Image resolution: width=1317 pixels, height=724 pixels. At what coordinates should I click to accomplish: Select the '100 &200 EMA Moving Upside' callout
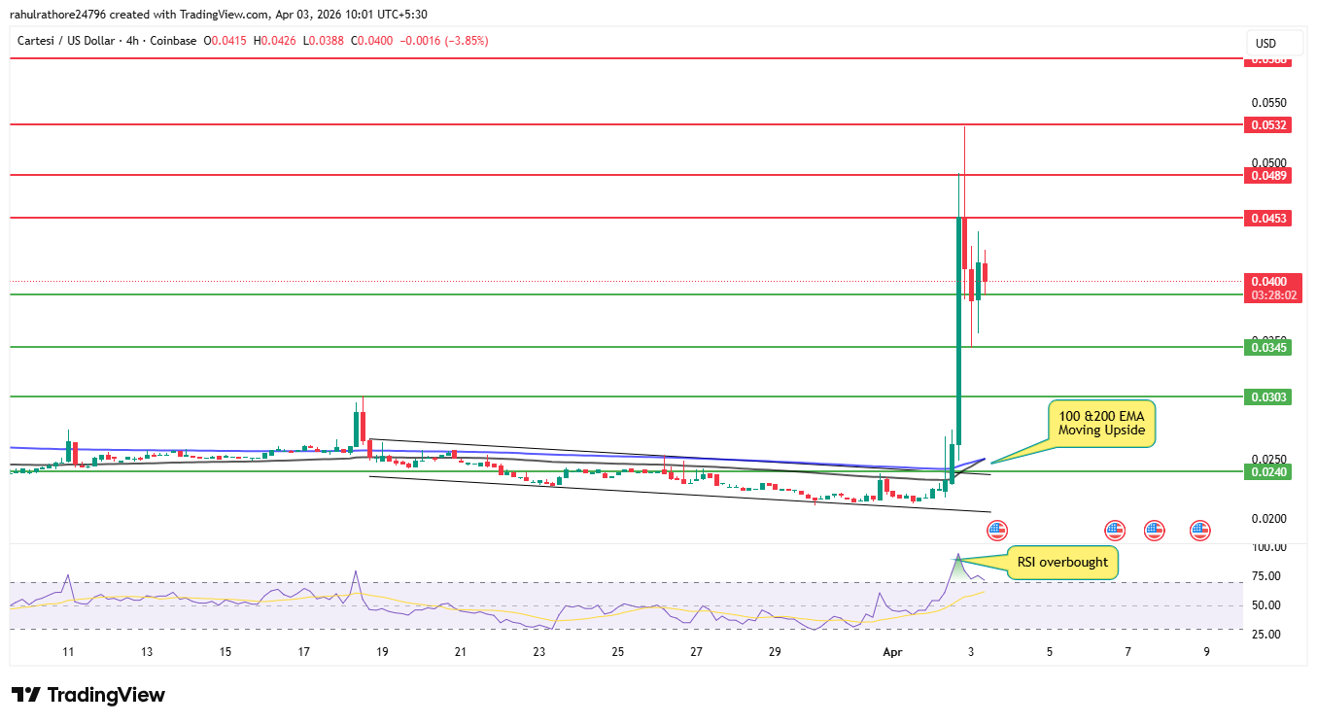coord(1101,425)
